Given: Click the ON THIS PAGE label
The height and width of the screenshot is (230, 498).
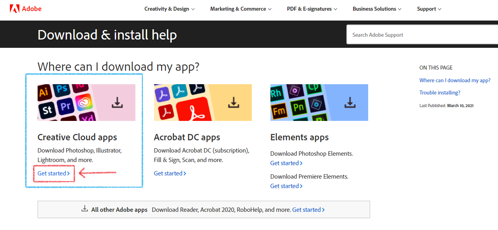Looking at the screenshot, I should [436, 68].
